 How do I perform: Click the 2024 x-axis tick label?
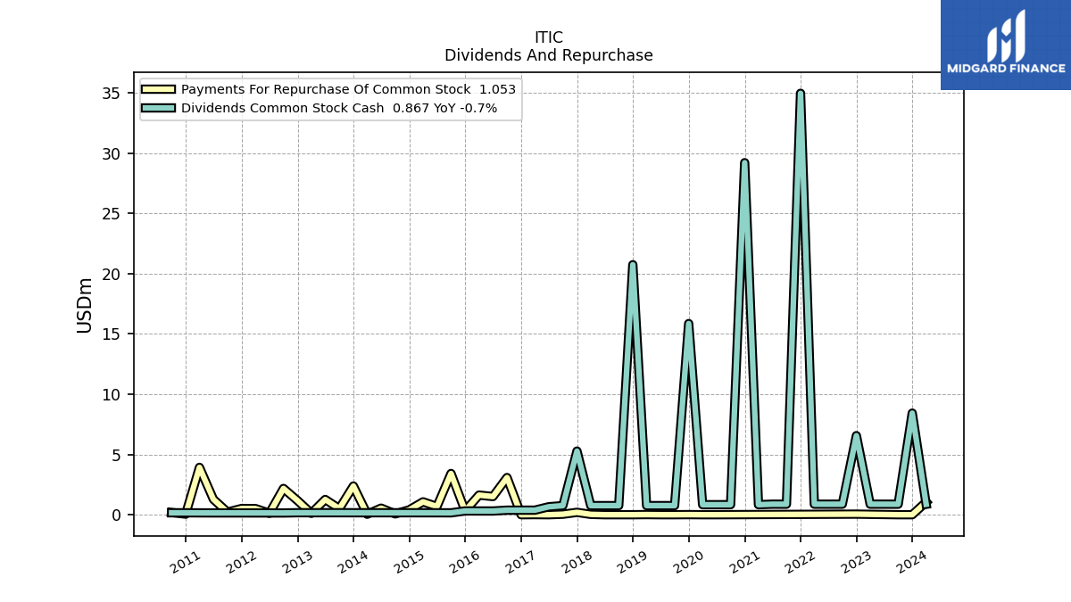coord(912,562)
